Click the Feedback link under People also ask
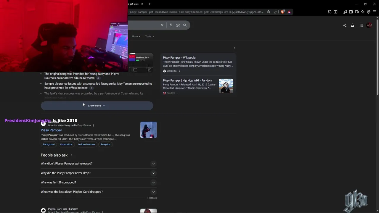Screen dimensions: 379x213 tap(152, 198)
